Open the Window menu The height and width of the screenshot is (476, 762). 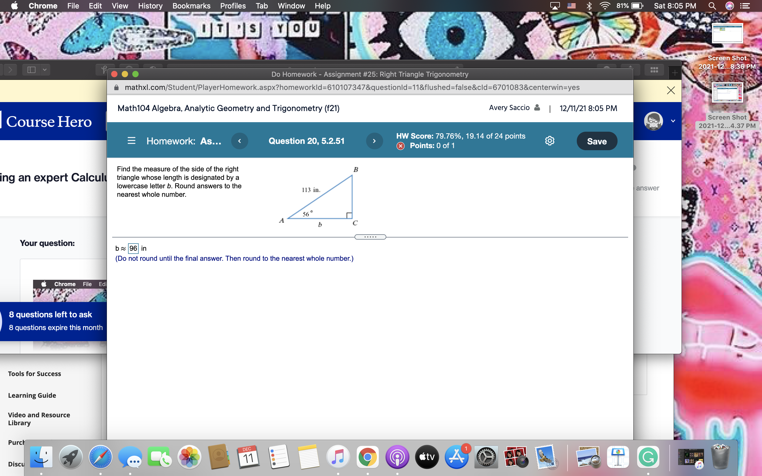pyautogui.click(x=291, y=6)
